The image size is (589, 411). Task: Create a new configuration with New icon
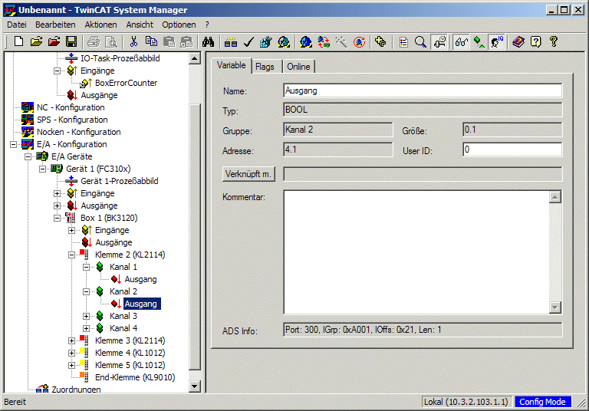[x=18, y=41]
